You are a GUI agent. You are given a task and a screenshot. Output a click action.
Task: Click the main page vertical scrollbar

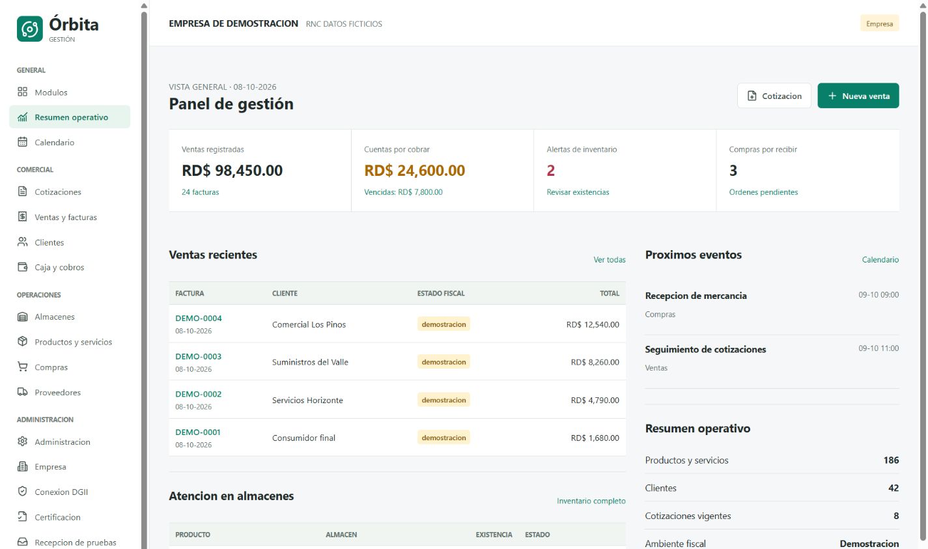click(x=923, y=275)
